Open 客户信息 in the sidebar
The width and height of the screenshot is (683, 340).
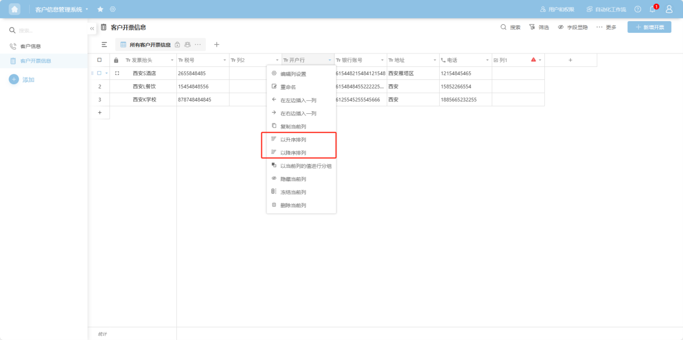(x=30, y=46)
